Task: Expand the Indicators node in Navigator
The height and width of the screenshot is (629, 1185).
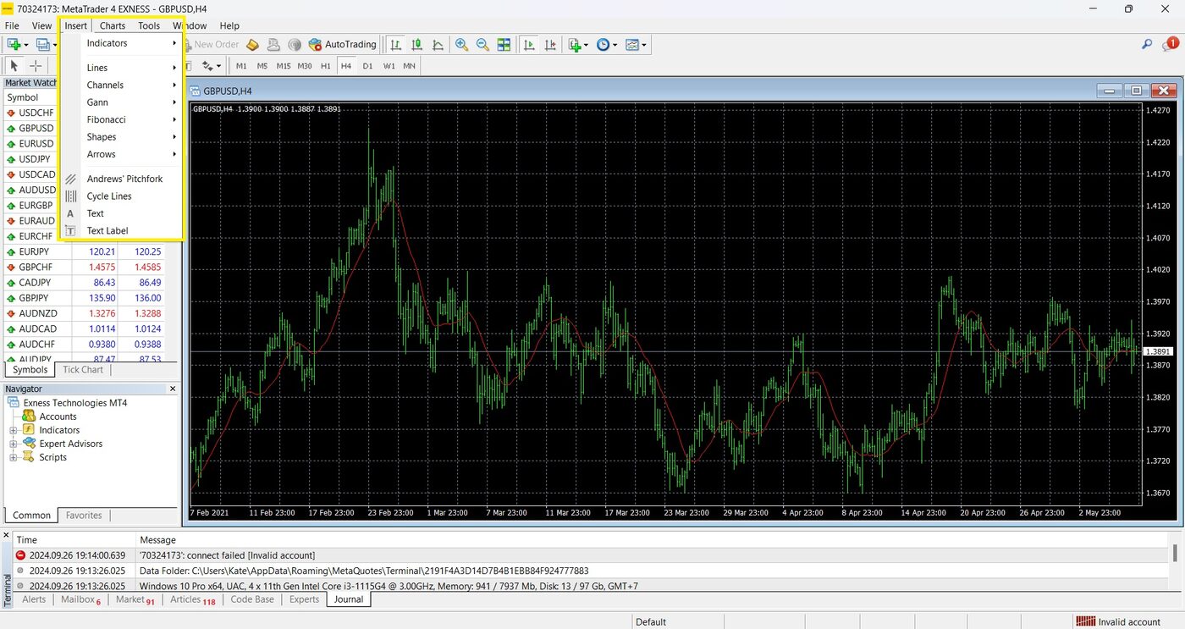Action: (13, 430)
